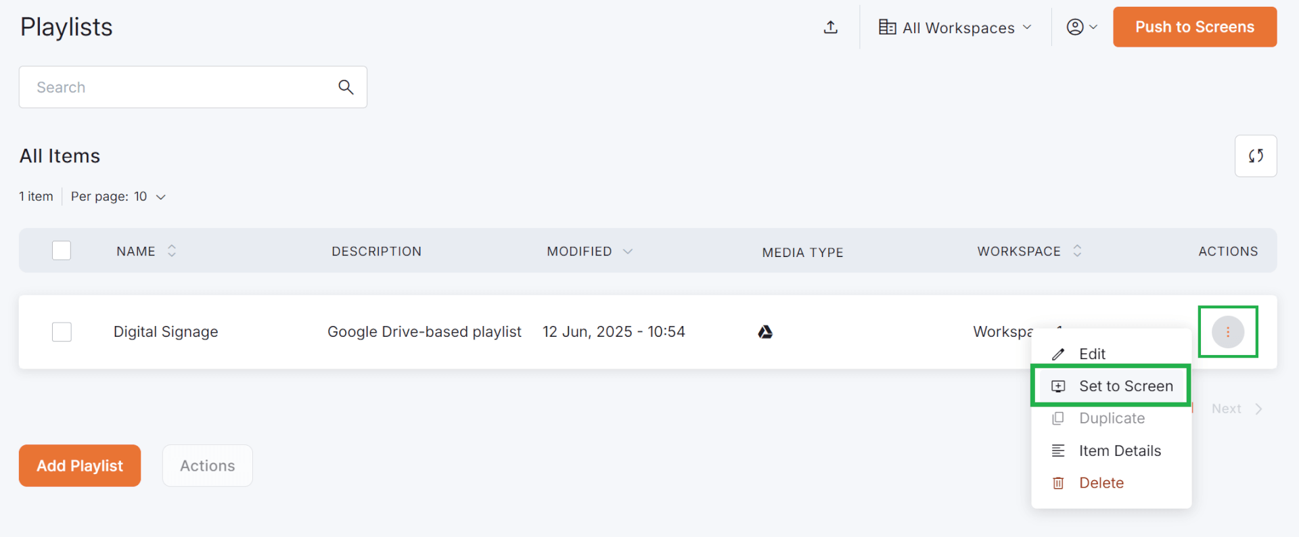The height and width of the screenshot is (537, 1299).
Task: Tick the select-all checkbox in the table header
Action: point(62,251)
